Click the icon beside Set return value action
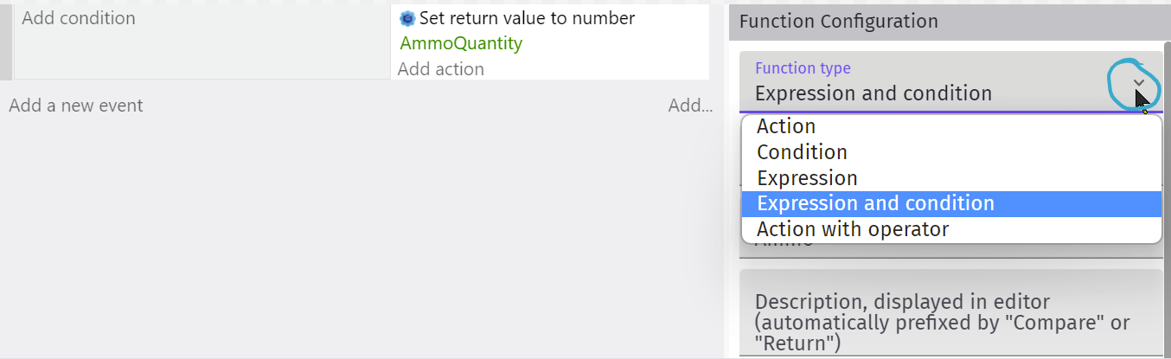This screenshot has width=1171, height=359. [407, 18]
